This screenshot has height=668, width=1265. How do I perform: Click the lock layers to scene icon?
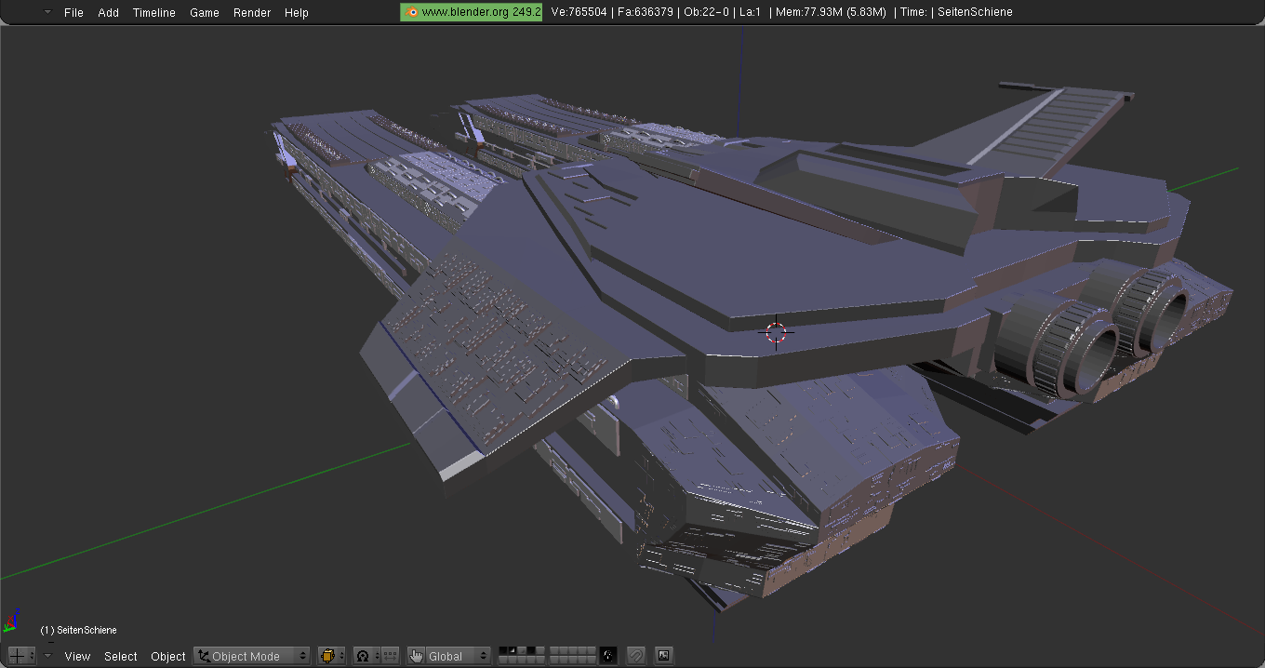tap(608, 656)
